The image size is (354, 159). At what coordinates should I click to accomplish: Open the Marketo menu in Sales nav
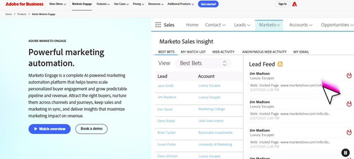[x=269, y=25]
